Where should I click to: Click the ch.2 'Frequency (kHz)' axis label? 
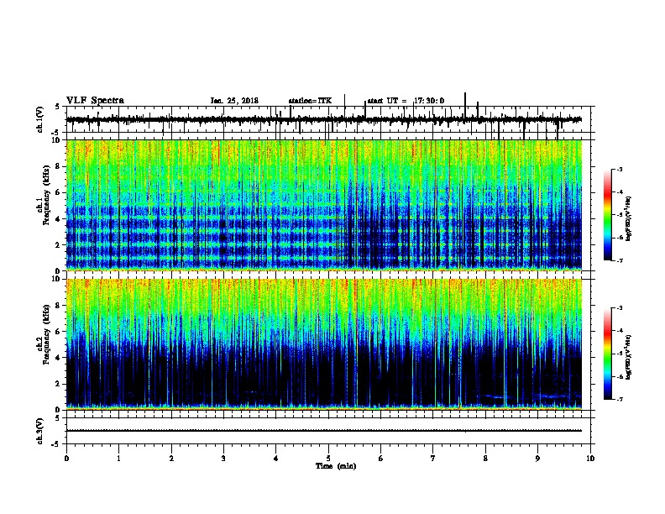[x=46, y=334]
